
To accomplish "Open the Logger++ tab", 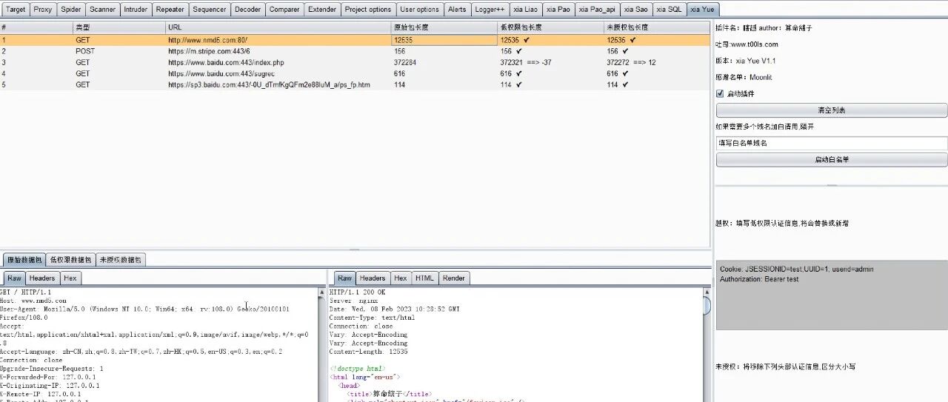I will click(490, 10).
